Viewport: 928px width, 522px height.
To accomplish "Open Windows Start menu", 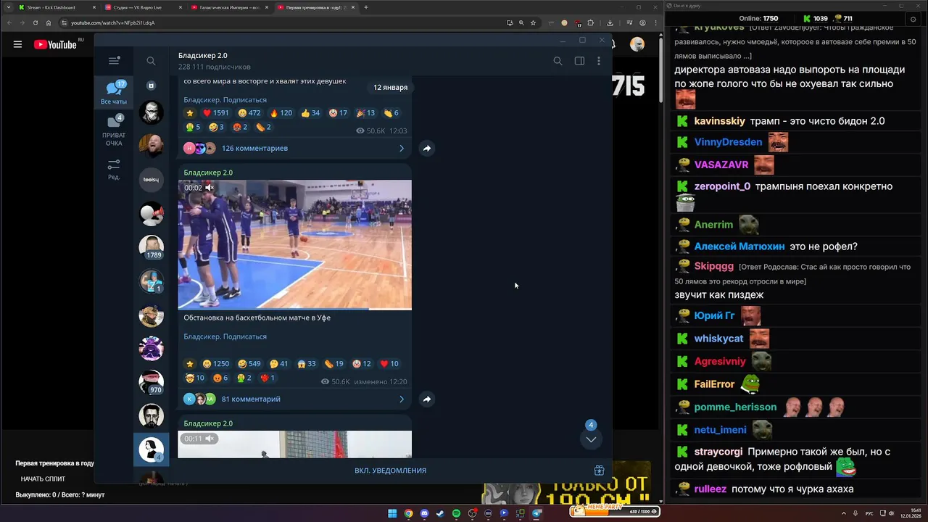I will click(x=392, y=513).
